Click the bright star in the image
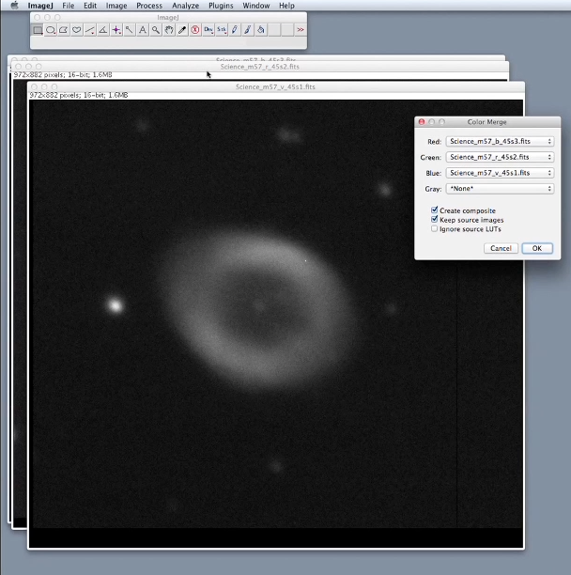Screen dimensions: 571x575 pos(116,305)
